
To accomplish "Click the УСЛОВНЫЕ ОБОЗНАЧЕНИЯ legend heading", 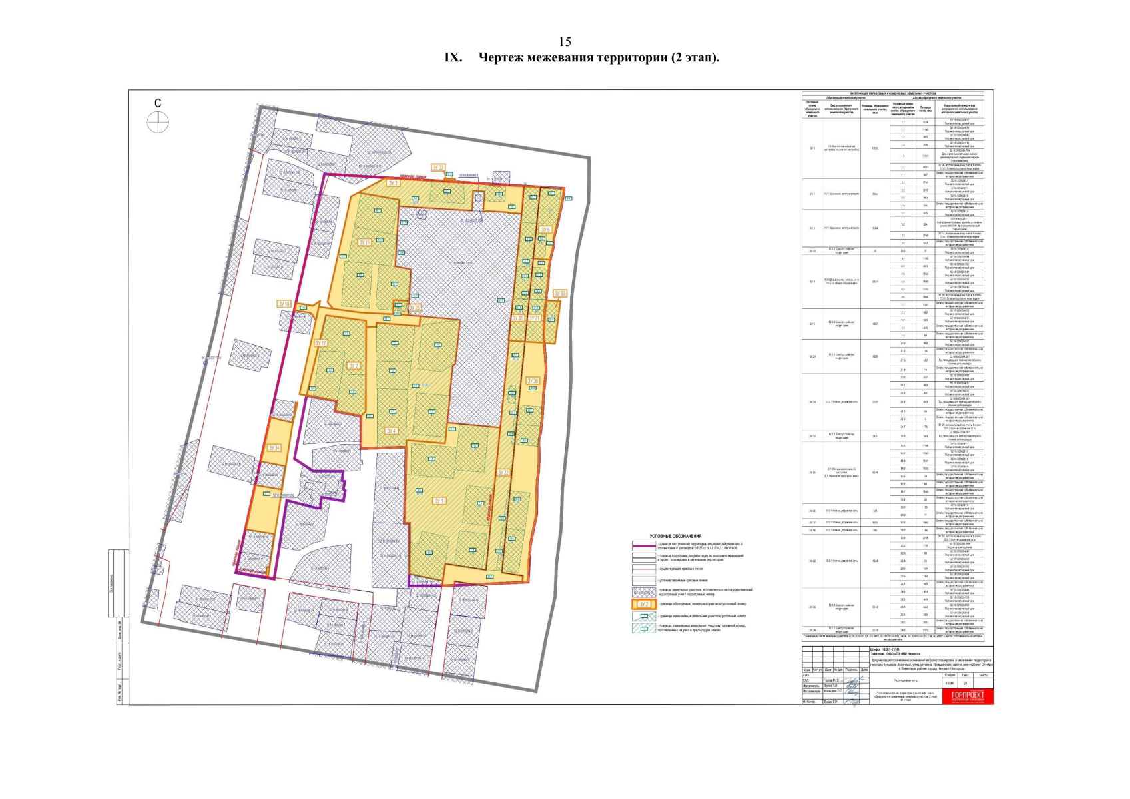I will point(675,536).
